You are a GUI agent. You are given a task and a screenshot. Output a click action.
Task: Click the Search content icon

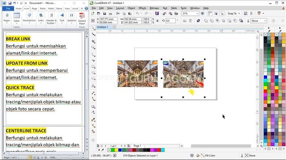click(157, 13)
